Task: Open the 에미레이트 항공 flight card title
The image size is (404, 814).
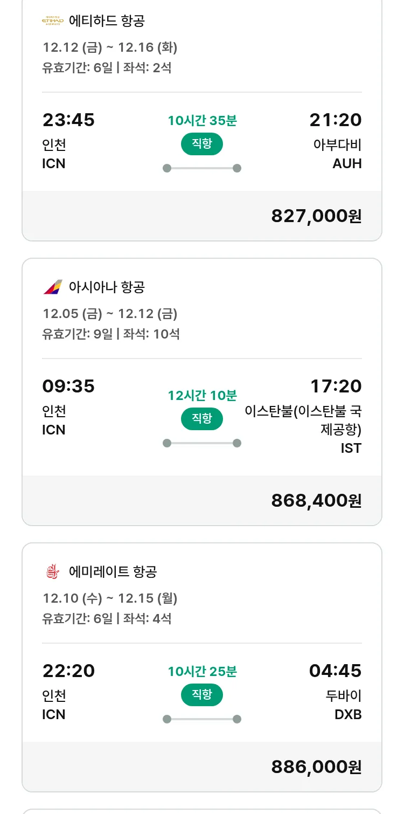Action: [x=113, y=571]
